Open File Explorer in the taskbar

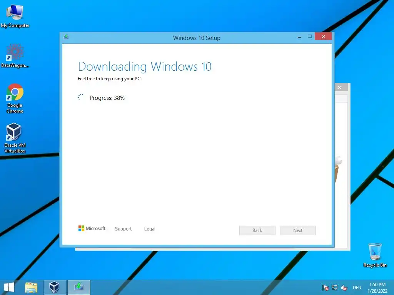tap(31, 287)
